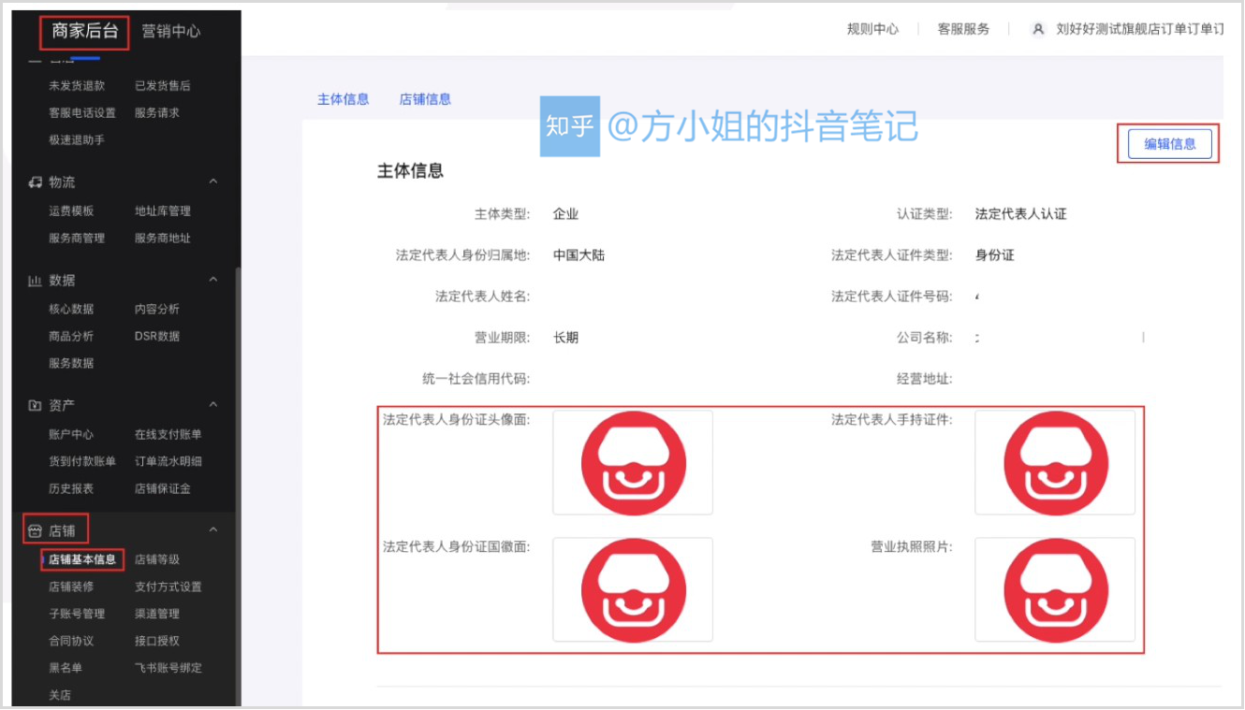Open 账户中心 menu item

tap(71, 435)
